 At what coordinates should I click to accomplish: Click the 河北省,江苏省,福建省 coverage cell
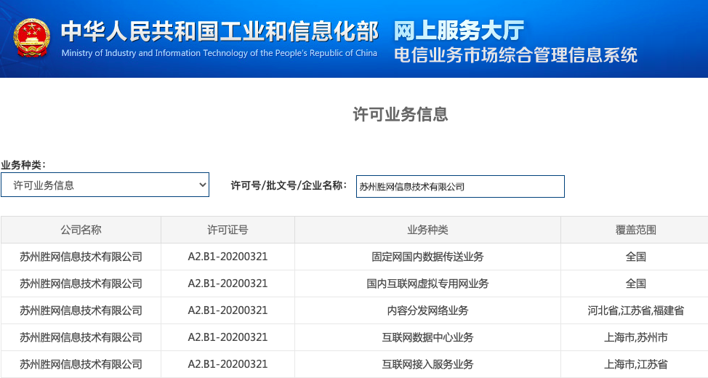636,310
